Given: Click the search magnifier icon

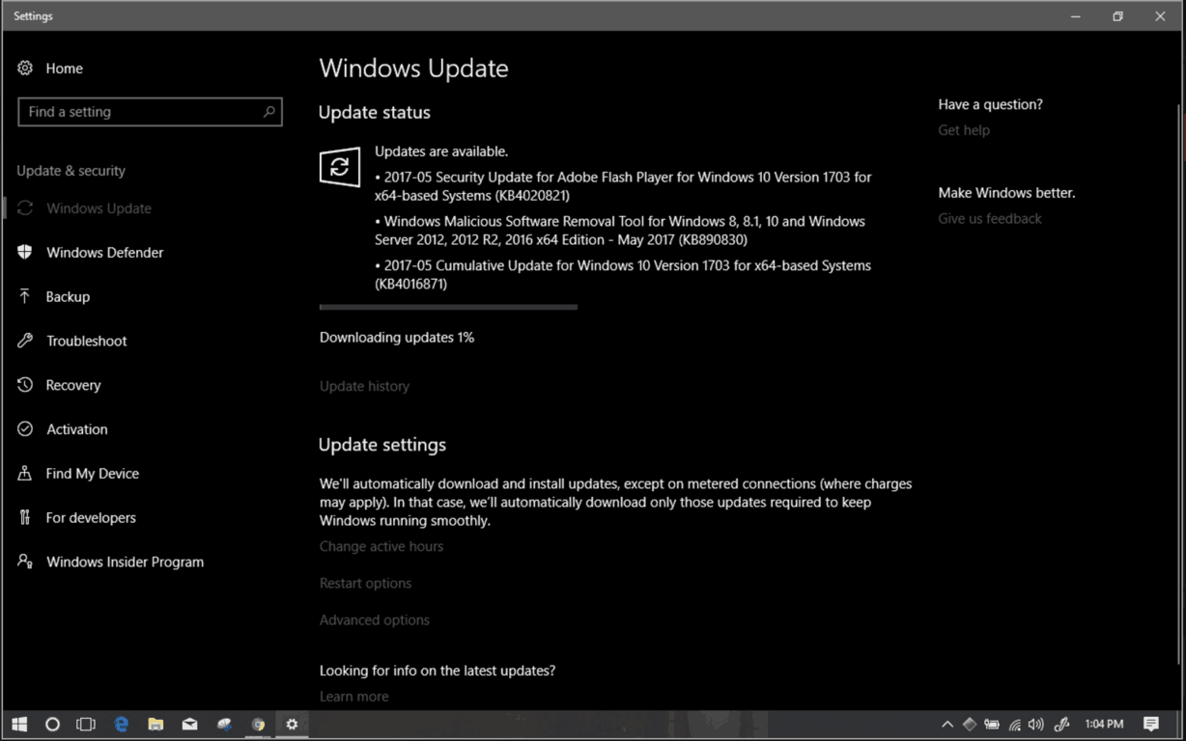Looking at the screenshot, I should [268, 112].
